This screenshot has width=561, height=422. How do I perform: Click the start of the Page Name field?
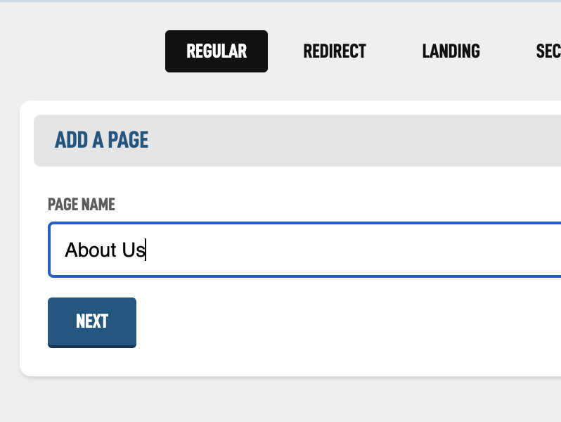pos(56,250)
